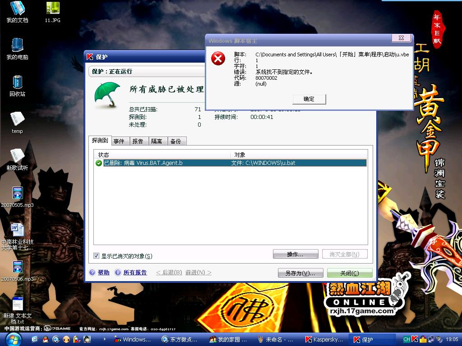This screenshot has height=346, width=462.
Task: Open the 帮助 link
Action: [103, 273]
